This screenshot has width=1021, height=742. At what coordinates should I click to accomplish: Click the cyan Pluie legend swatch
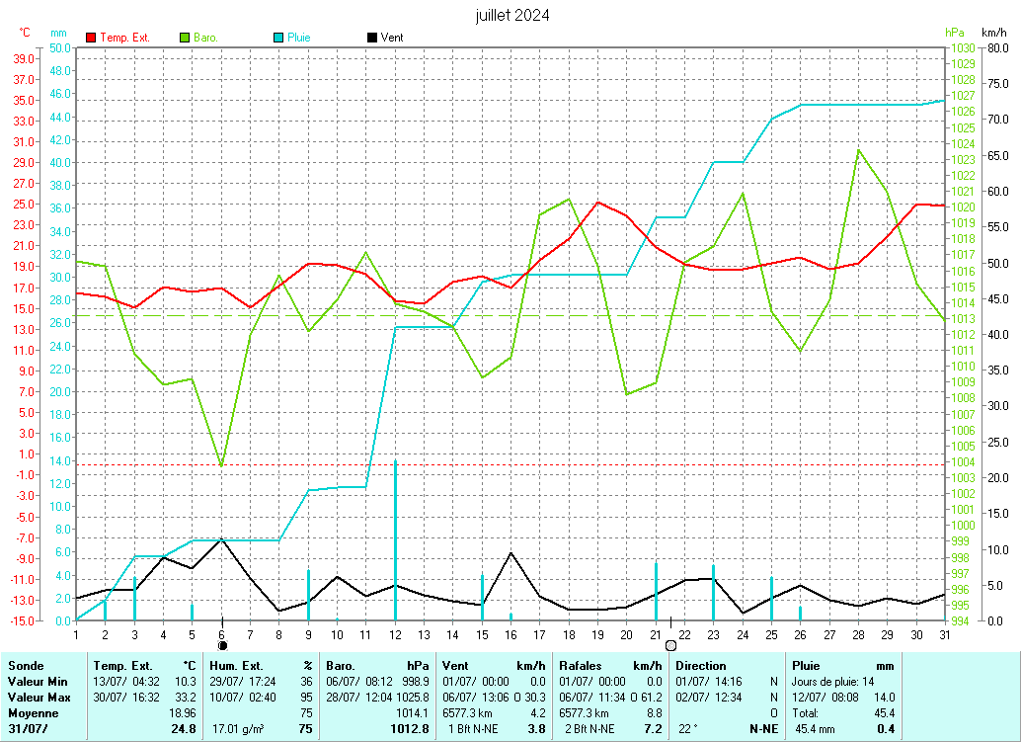(279, 38)
